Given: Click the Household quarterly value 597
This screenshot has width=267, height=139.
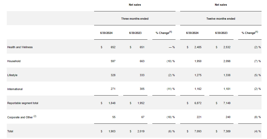Looking at the screenshot, I should [x=113, y=61].
